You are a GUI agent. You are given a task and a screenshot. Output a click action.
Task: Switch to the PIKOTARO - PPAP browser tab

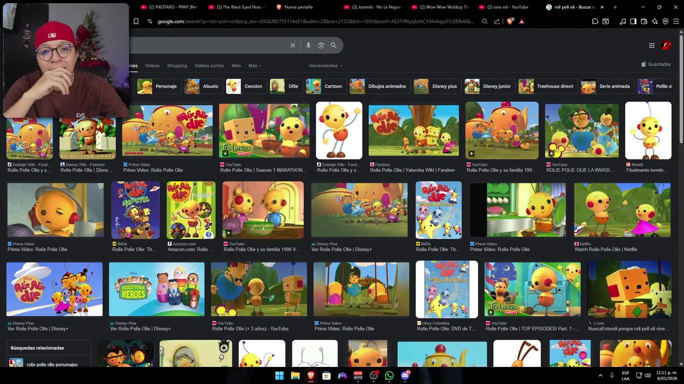tap(169, 7)
